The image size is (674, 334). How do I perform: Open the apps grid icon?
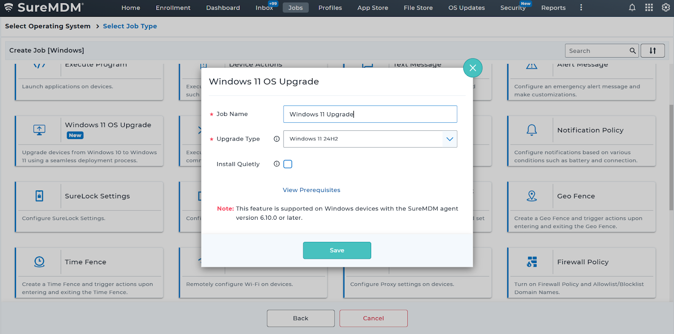[649, 8]
